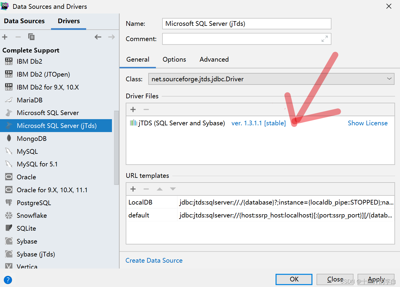This screenshot has width=400, height=287.
Task: Click the SQLite feather icon
Action: pos(9,228)
